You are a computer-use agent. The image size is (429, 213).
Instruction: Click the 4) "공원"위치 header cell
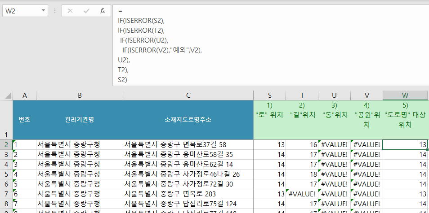(366, 120)
